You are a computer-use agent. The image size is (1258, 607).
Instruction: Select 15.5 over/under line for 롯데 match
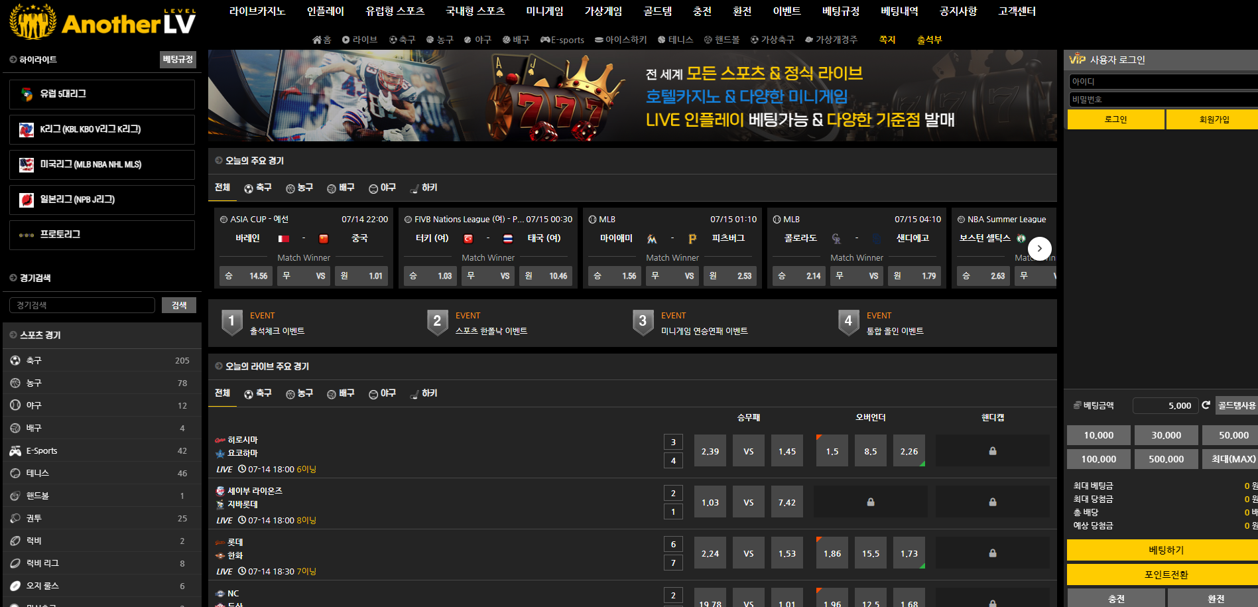[871, 553]
